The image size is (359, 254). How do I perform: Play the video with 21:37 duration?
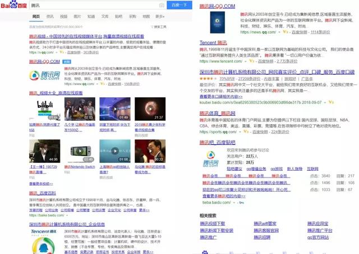[x=149, y=108]
